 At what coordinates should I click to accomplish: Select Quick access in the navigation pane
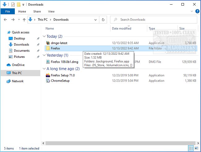click(x=20, y=32)
